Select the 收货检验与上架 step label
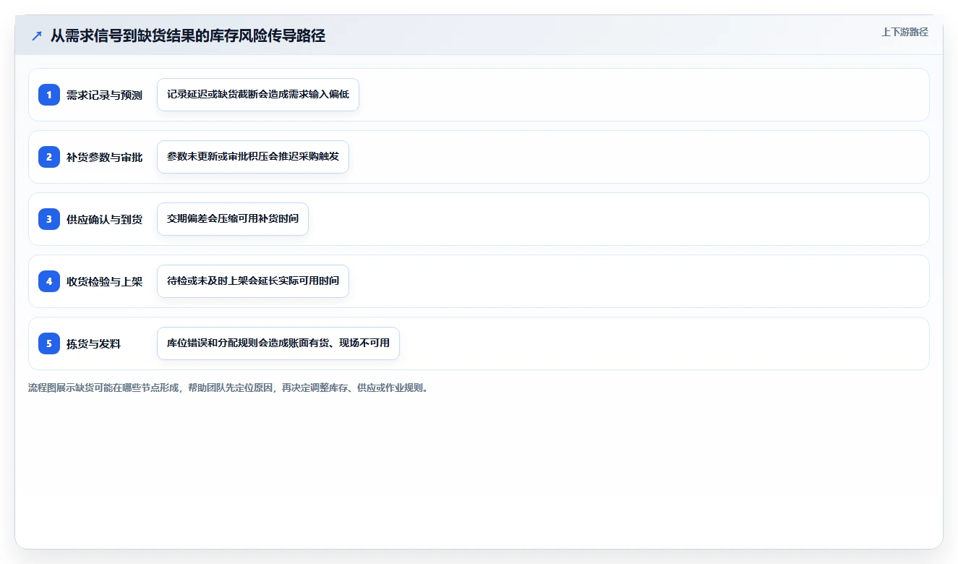Image resolution: width=958 pixels, height=564 pixels. coord(104,282)
